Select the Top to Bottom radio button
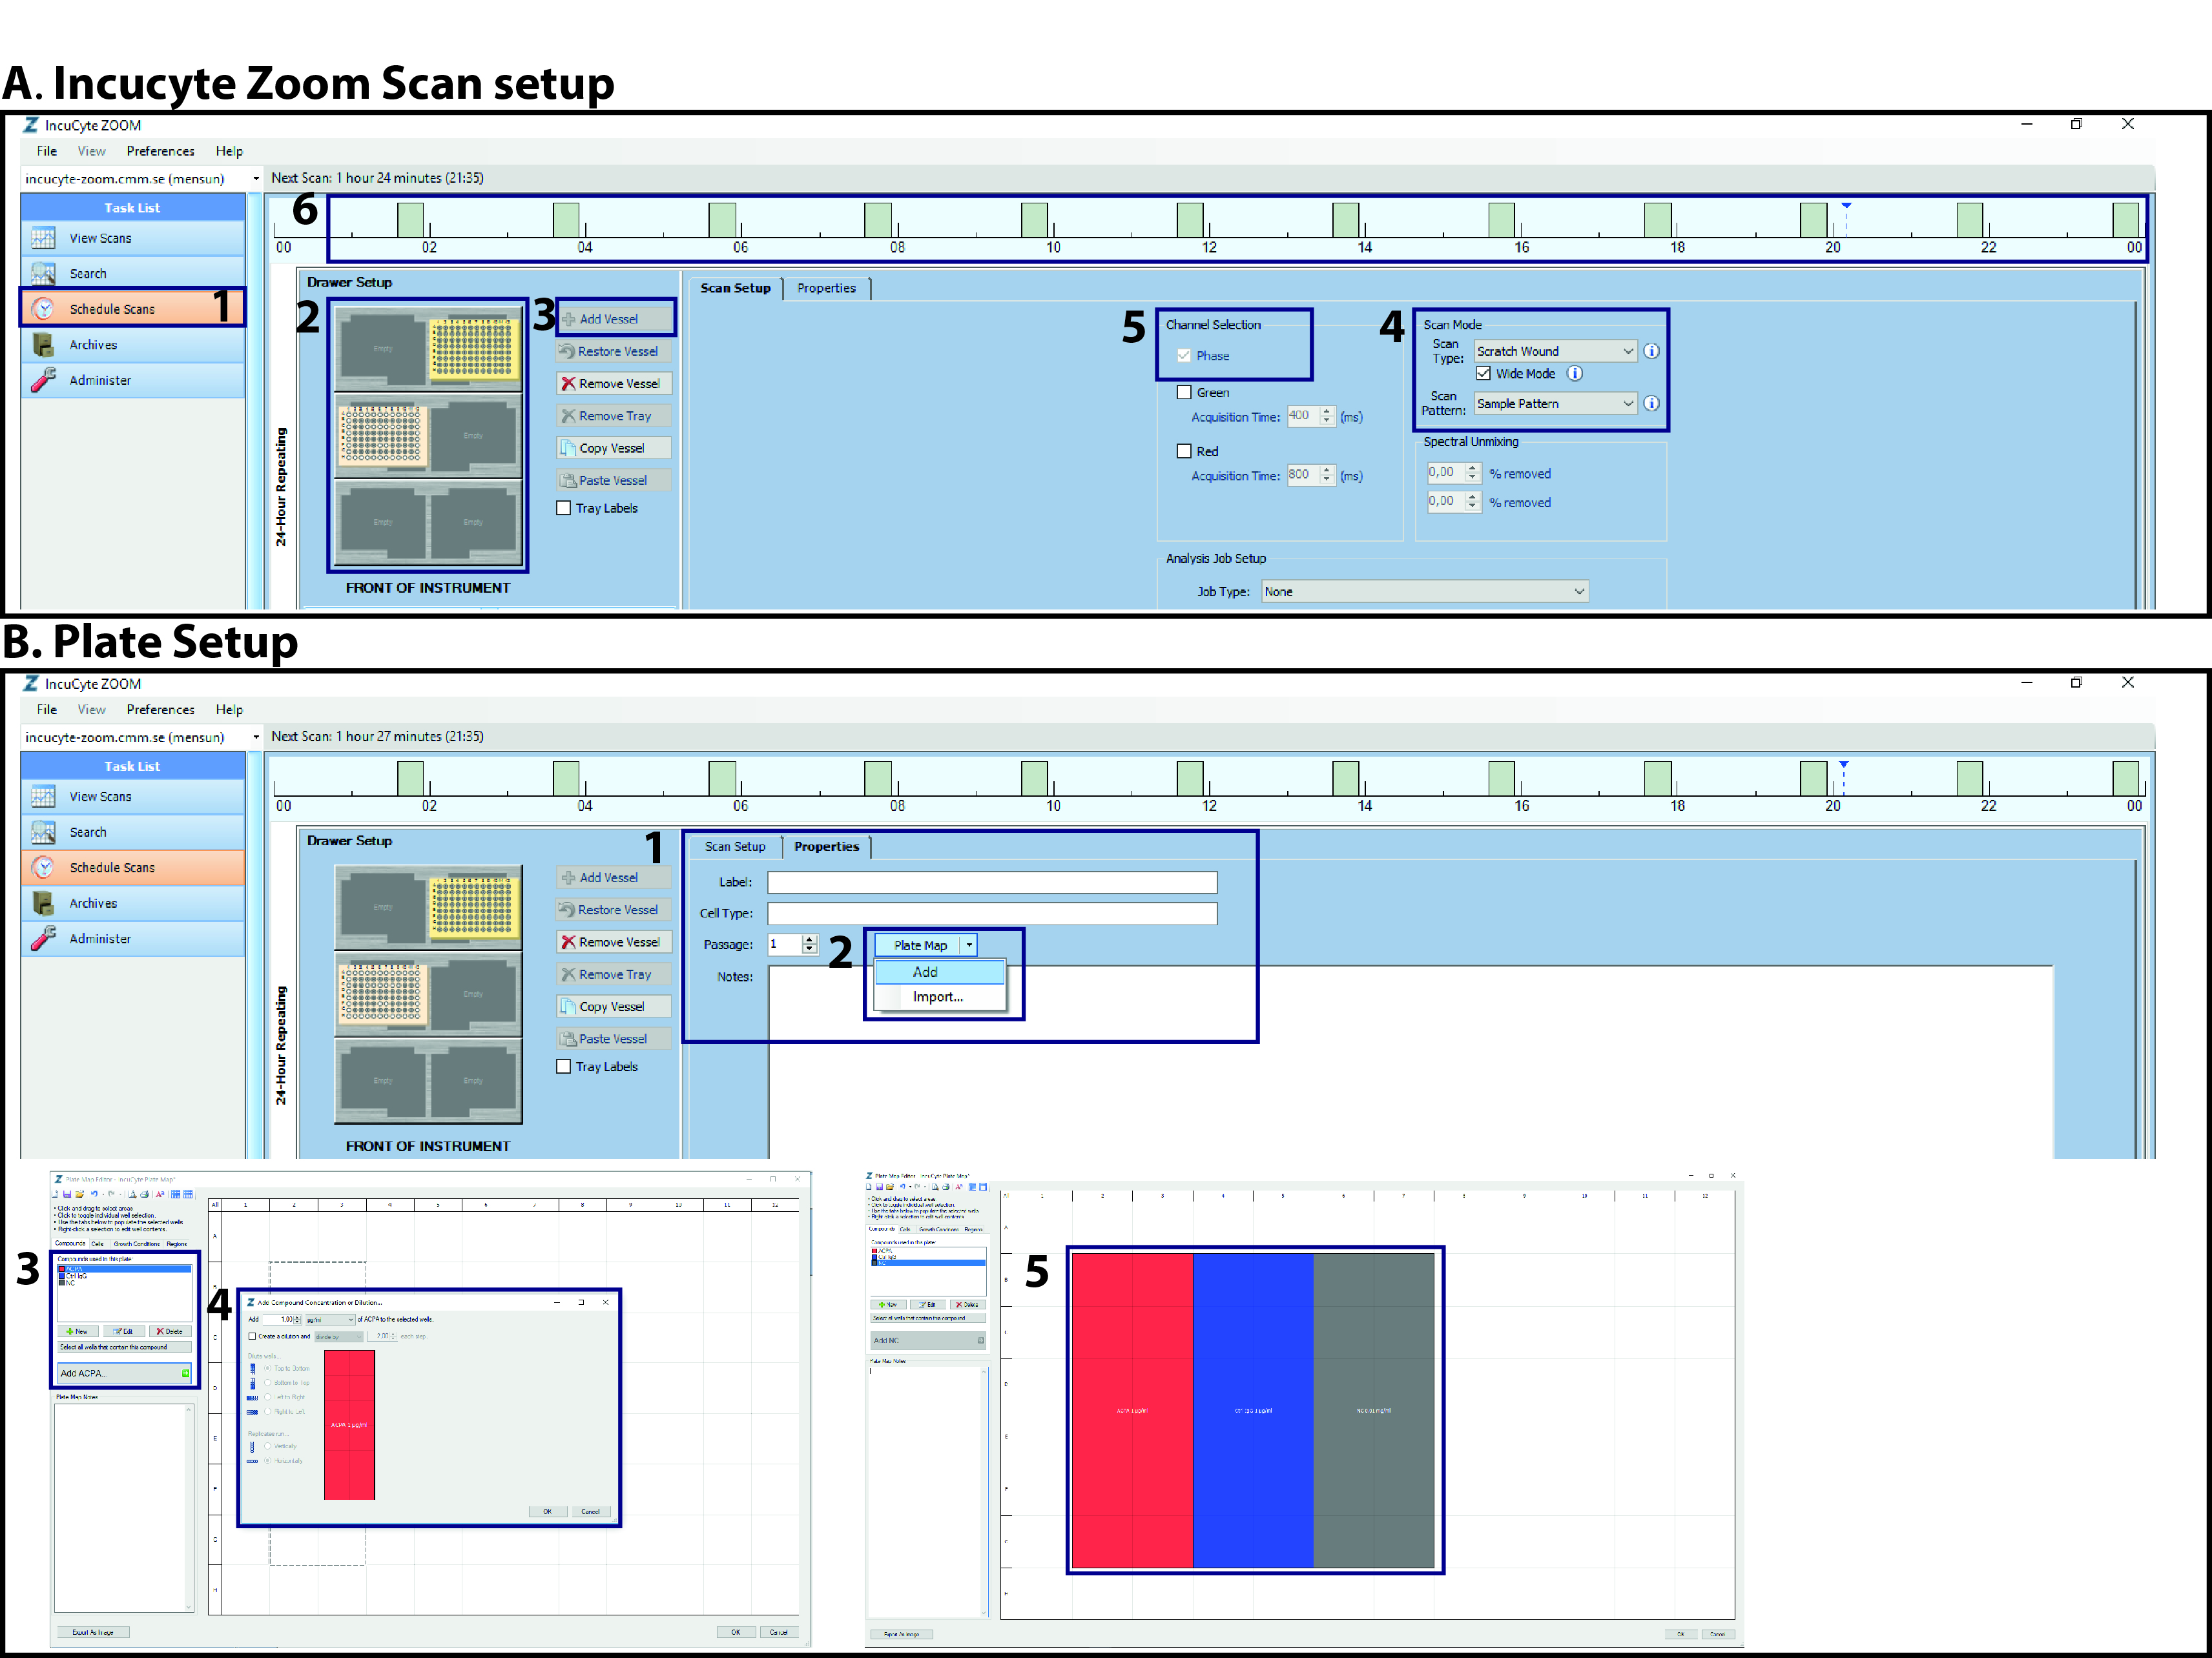This screenshot has height=1658, width=2212. point(268,1368)
